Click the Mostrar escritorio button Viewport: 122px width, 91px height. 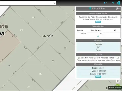[115, 88]
